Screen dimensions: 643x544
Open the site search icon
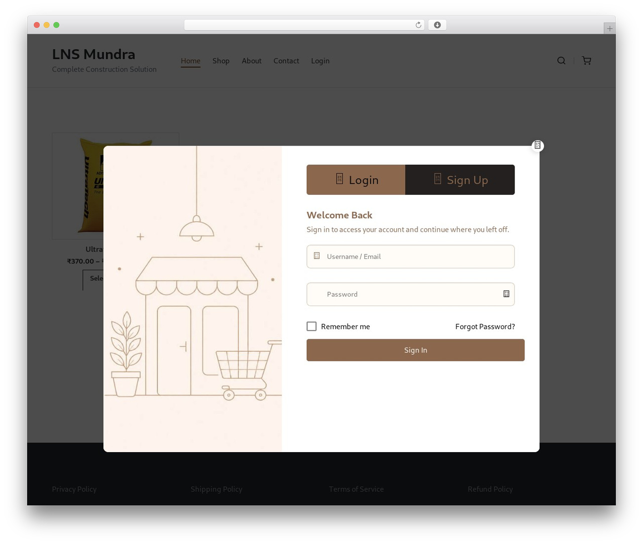[x=561, y=61]
